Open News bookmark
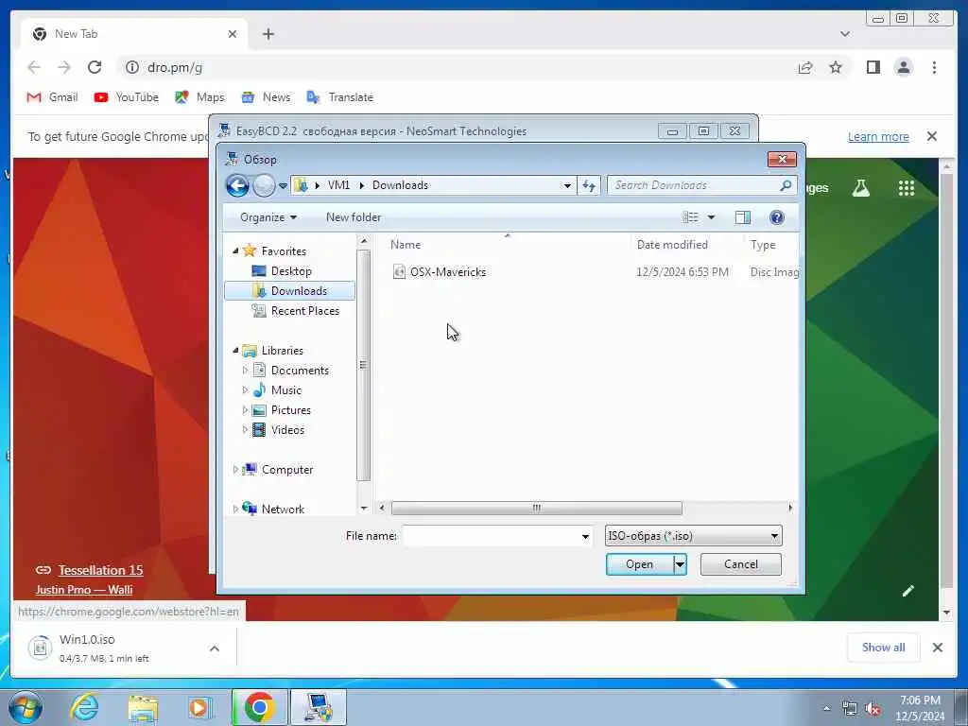 266,97
